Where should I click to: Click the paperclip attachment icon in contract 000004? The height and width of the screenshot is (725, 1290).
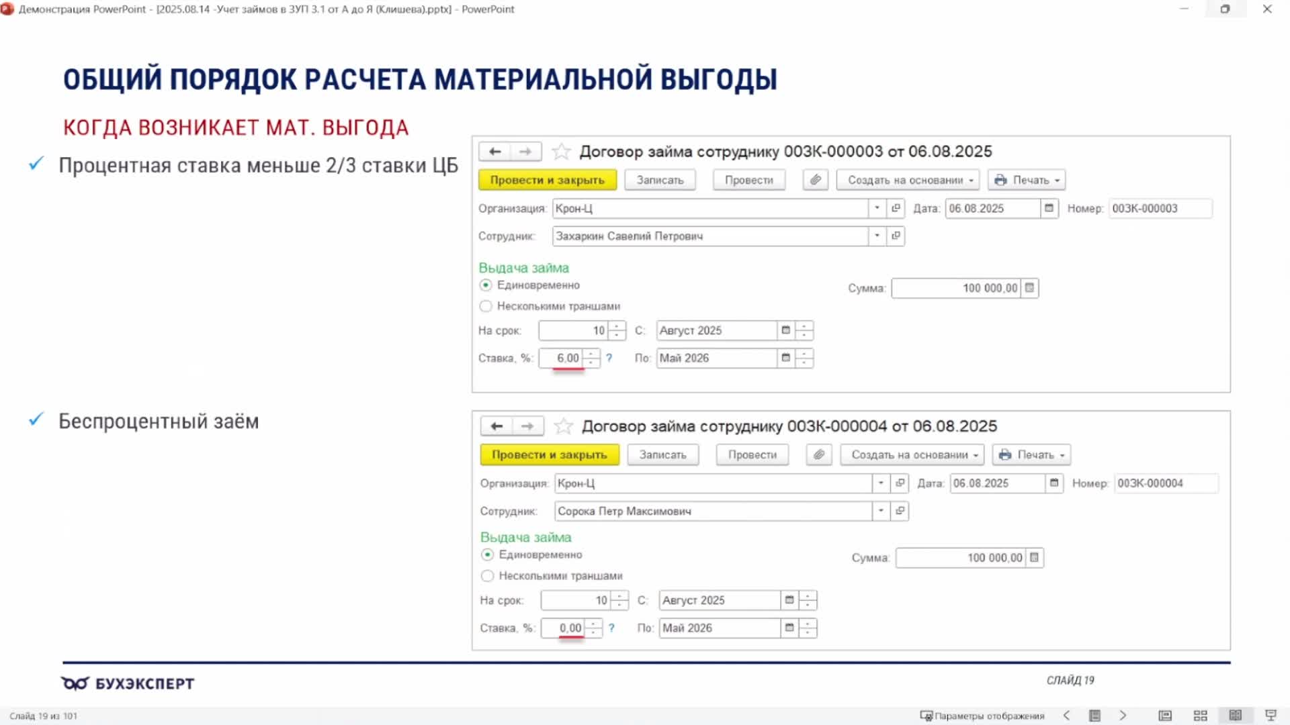[x=819, y=455]
